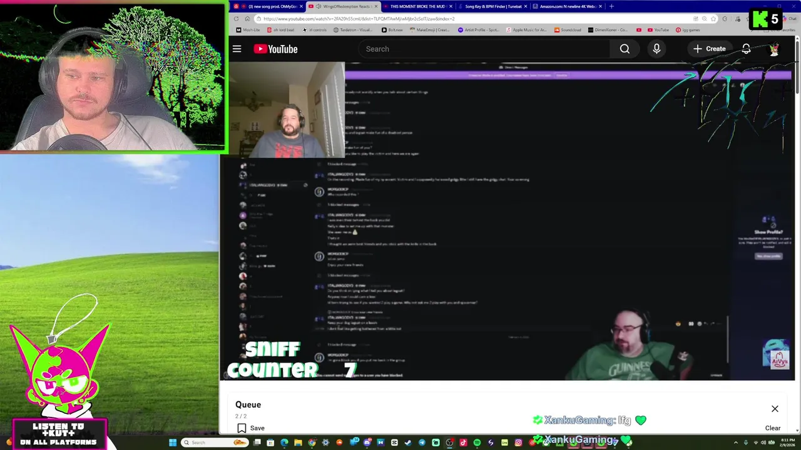Click the Create button on YouTube

pos(709,49)
